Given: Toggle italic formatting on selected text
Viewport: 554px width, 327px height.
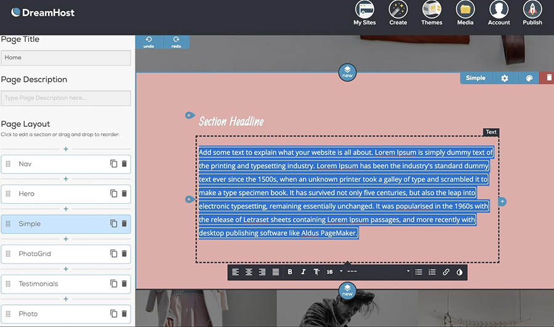Looking at the screenshot, I should point(303,272).
